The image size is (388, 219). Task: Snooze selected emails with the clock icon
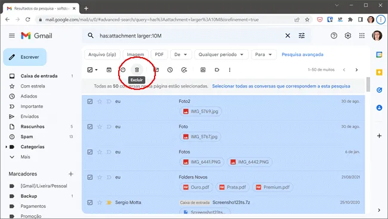tap(170, 70)
